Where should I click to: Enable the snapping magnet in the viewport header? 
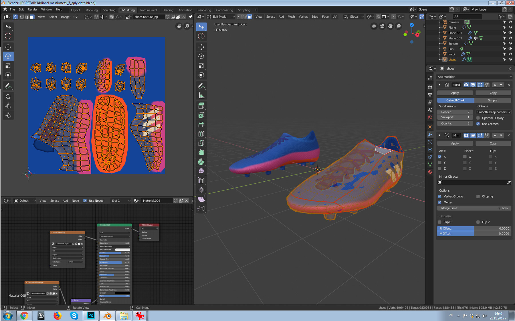coord(378,17)
